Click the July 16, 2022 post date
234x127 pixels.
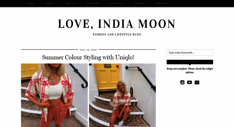[x=88, y=50]
